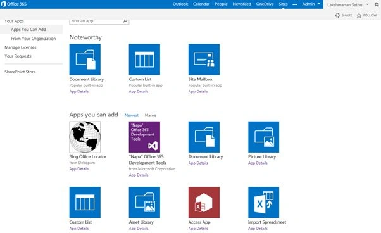Open the settings gear icon

[377, 4]
